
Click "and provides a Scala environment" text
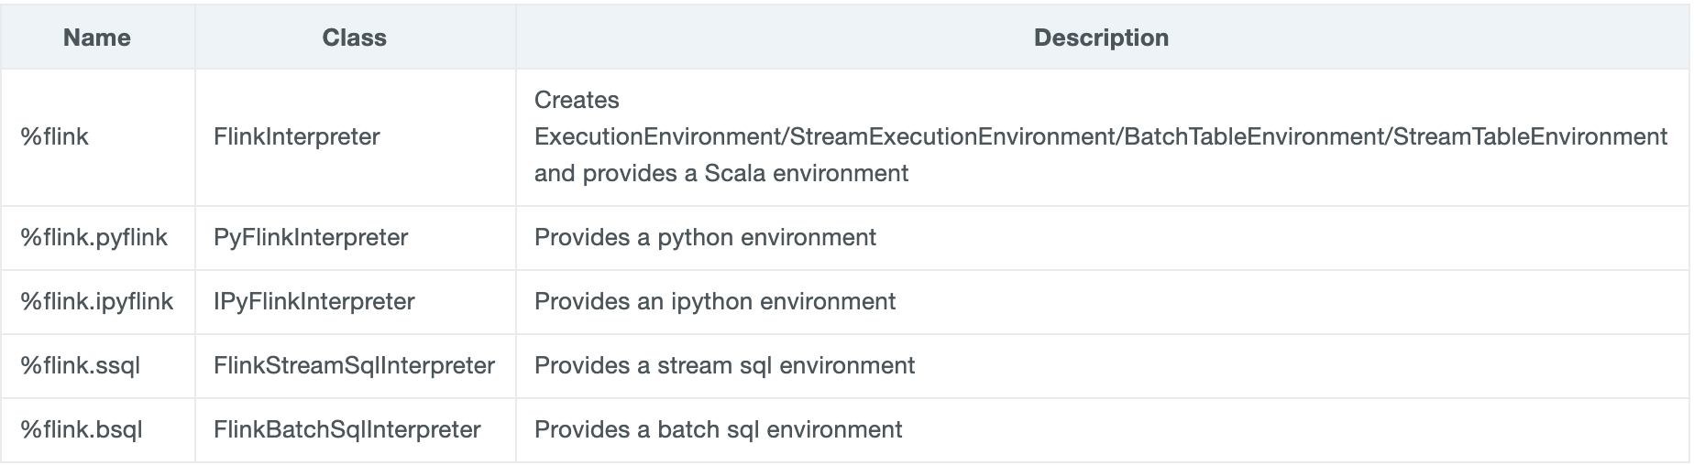pos(720,173)
